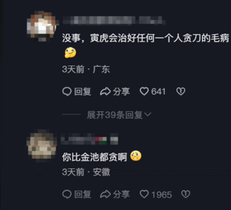231x210 pixels.
Task: Click share arrow icon on second comment
Action: (105, 194)
